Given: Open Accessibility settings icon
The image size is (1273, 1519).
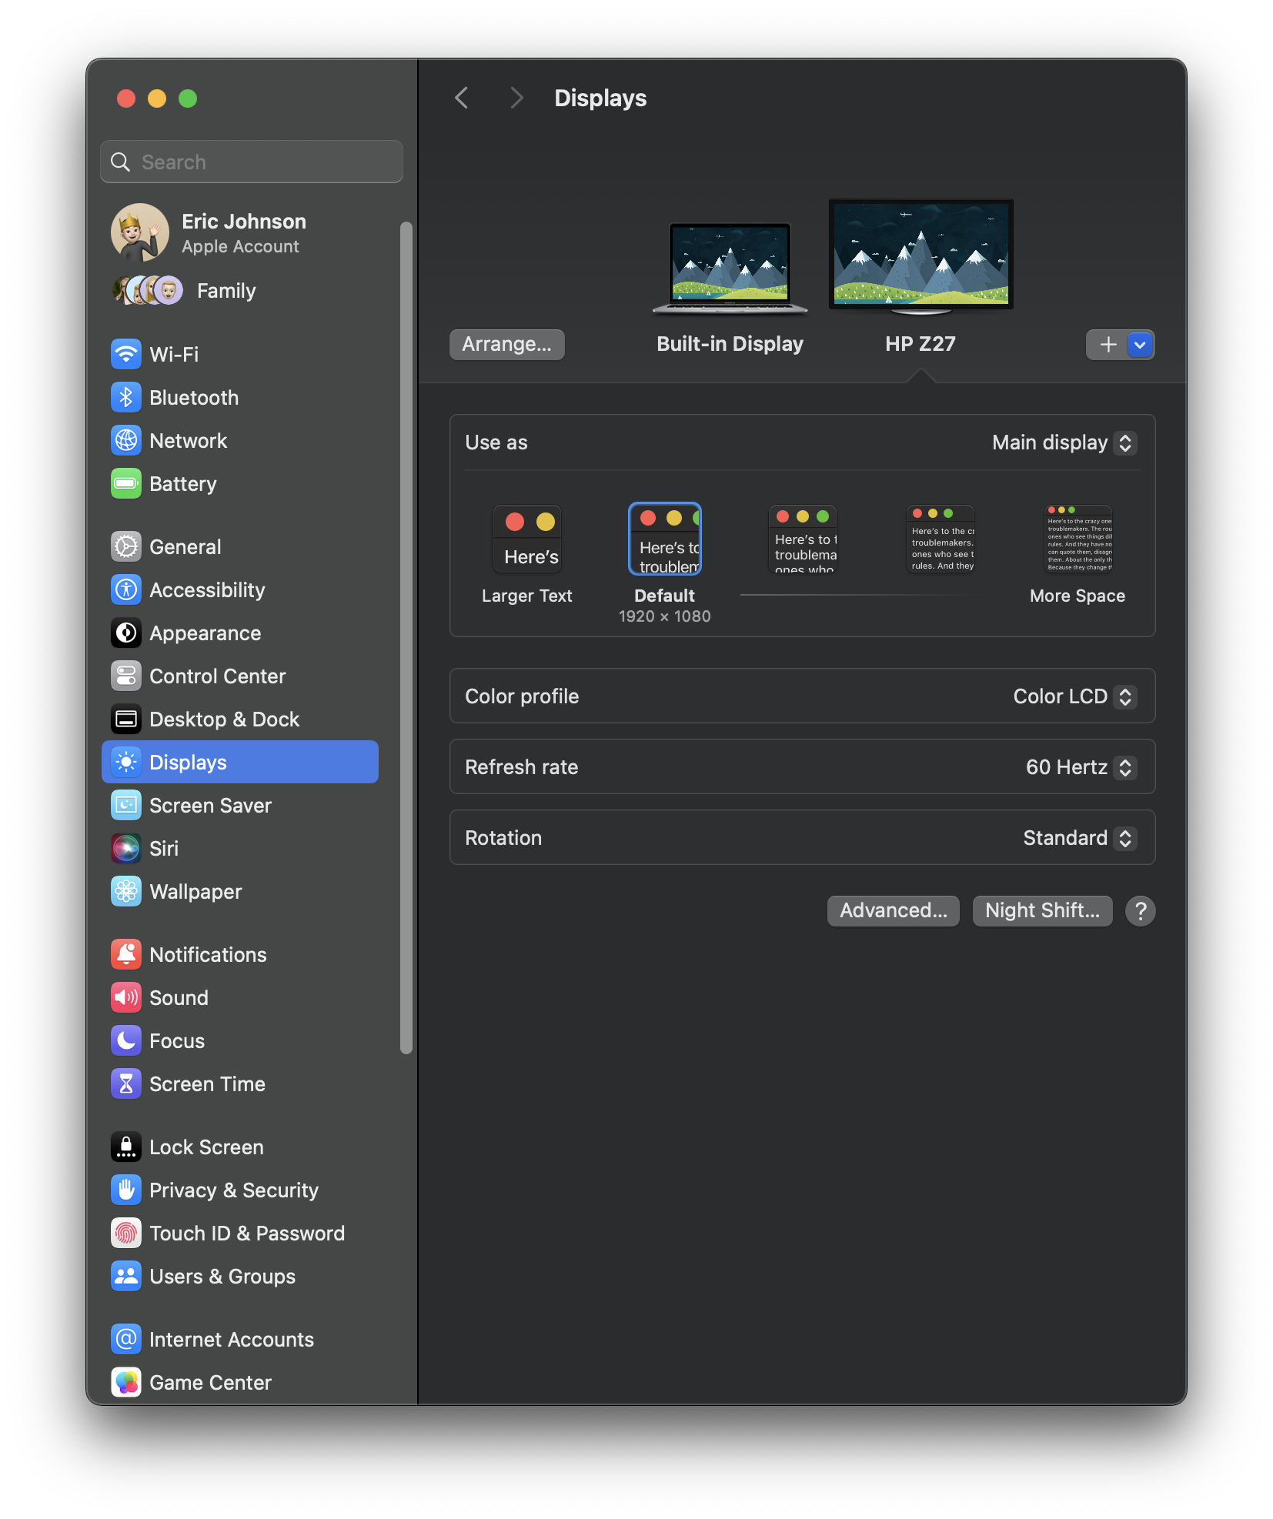Looking at the screenshot, I should (x=126, y=590).
